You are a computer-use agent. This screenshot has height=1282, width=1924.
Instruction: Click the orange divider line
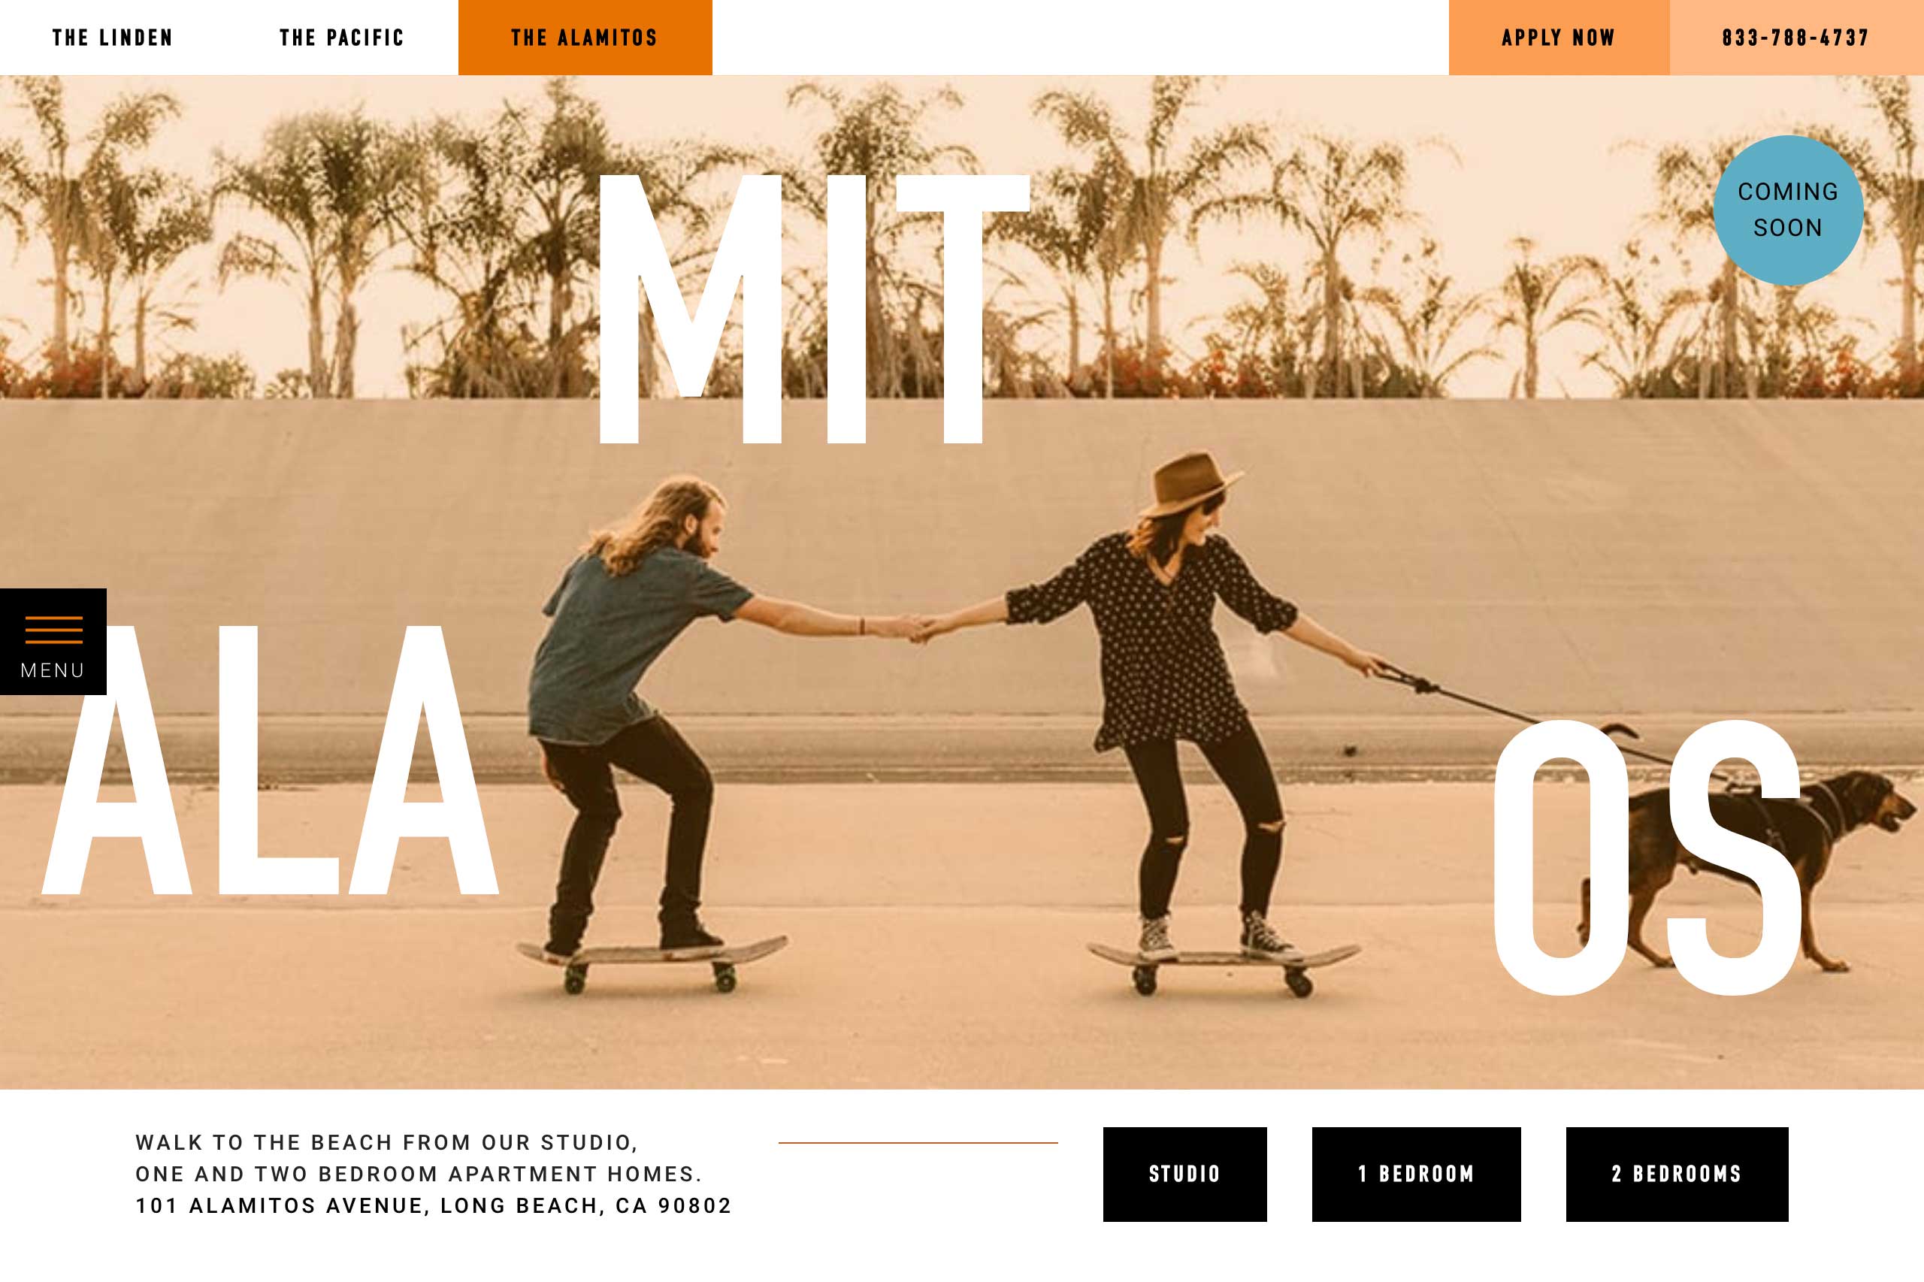918,1143
